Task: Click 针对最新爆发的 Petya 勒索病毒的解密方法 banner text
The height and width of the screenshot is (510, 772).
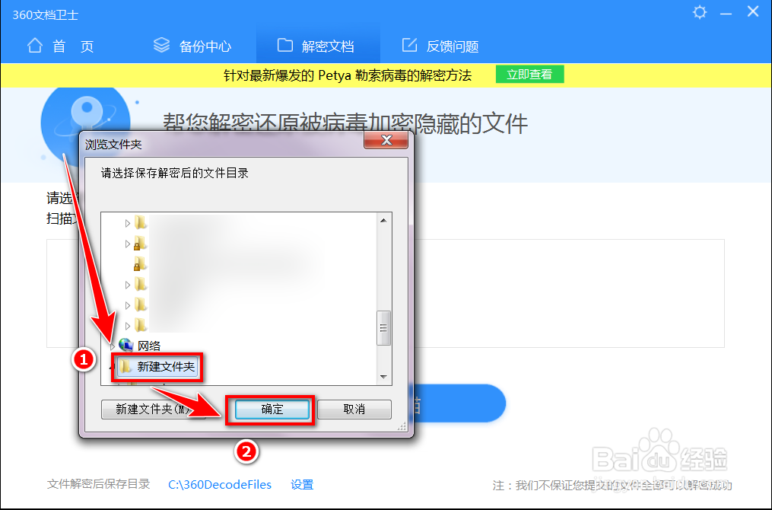Action: (348, 75)
